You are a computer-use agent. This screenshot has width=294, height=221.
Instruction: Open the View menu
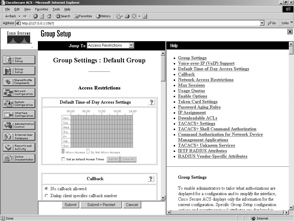point(27,9)
